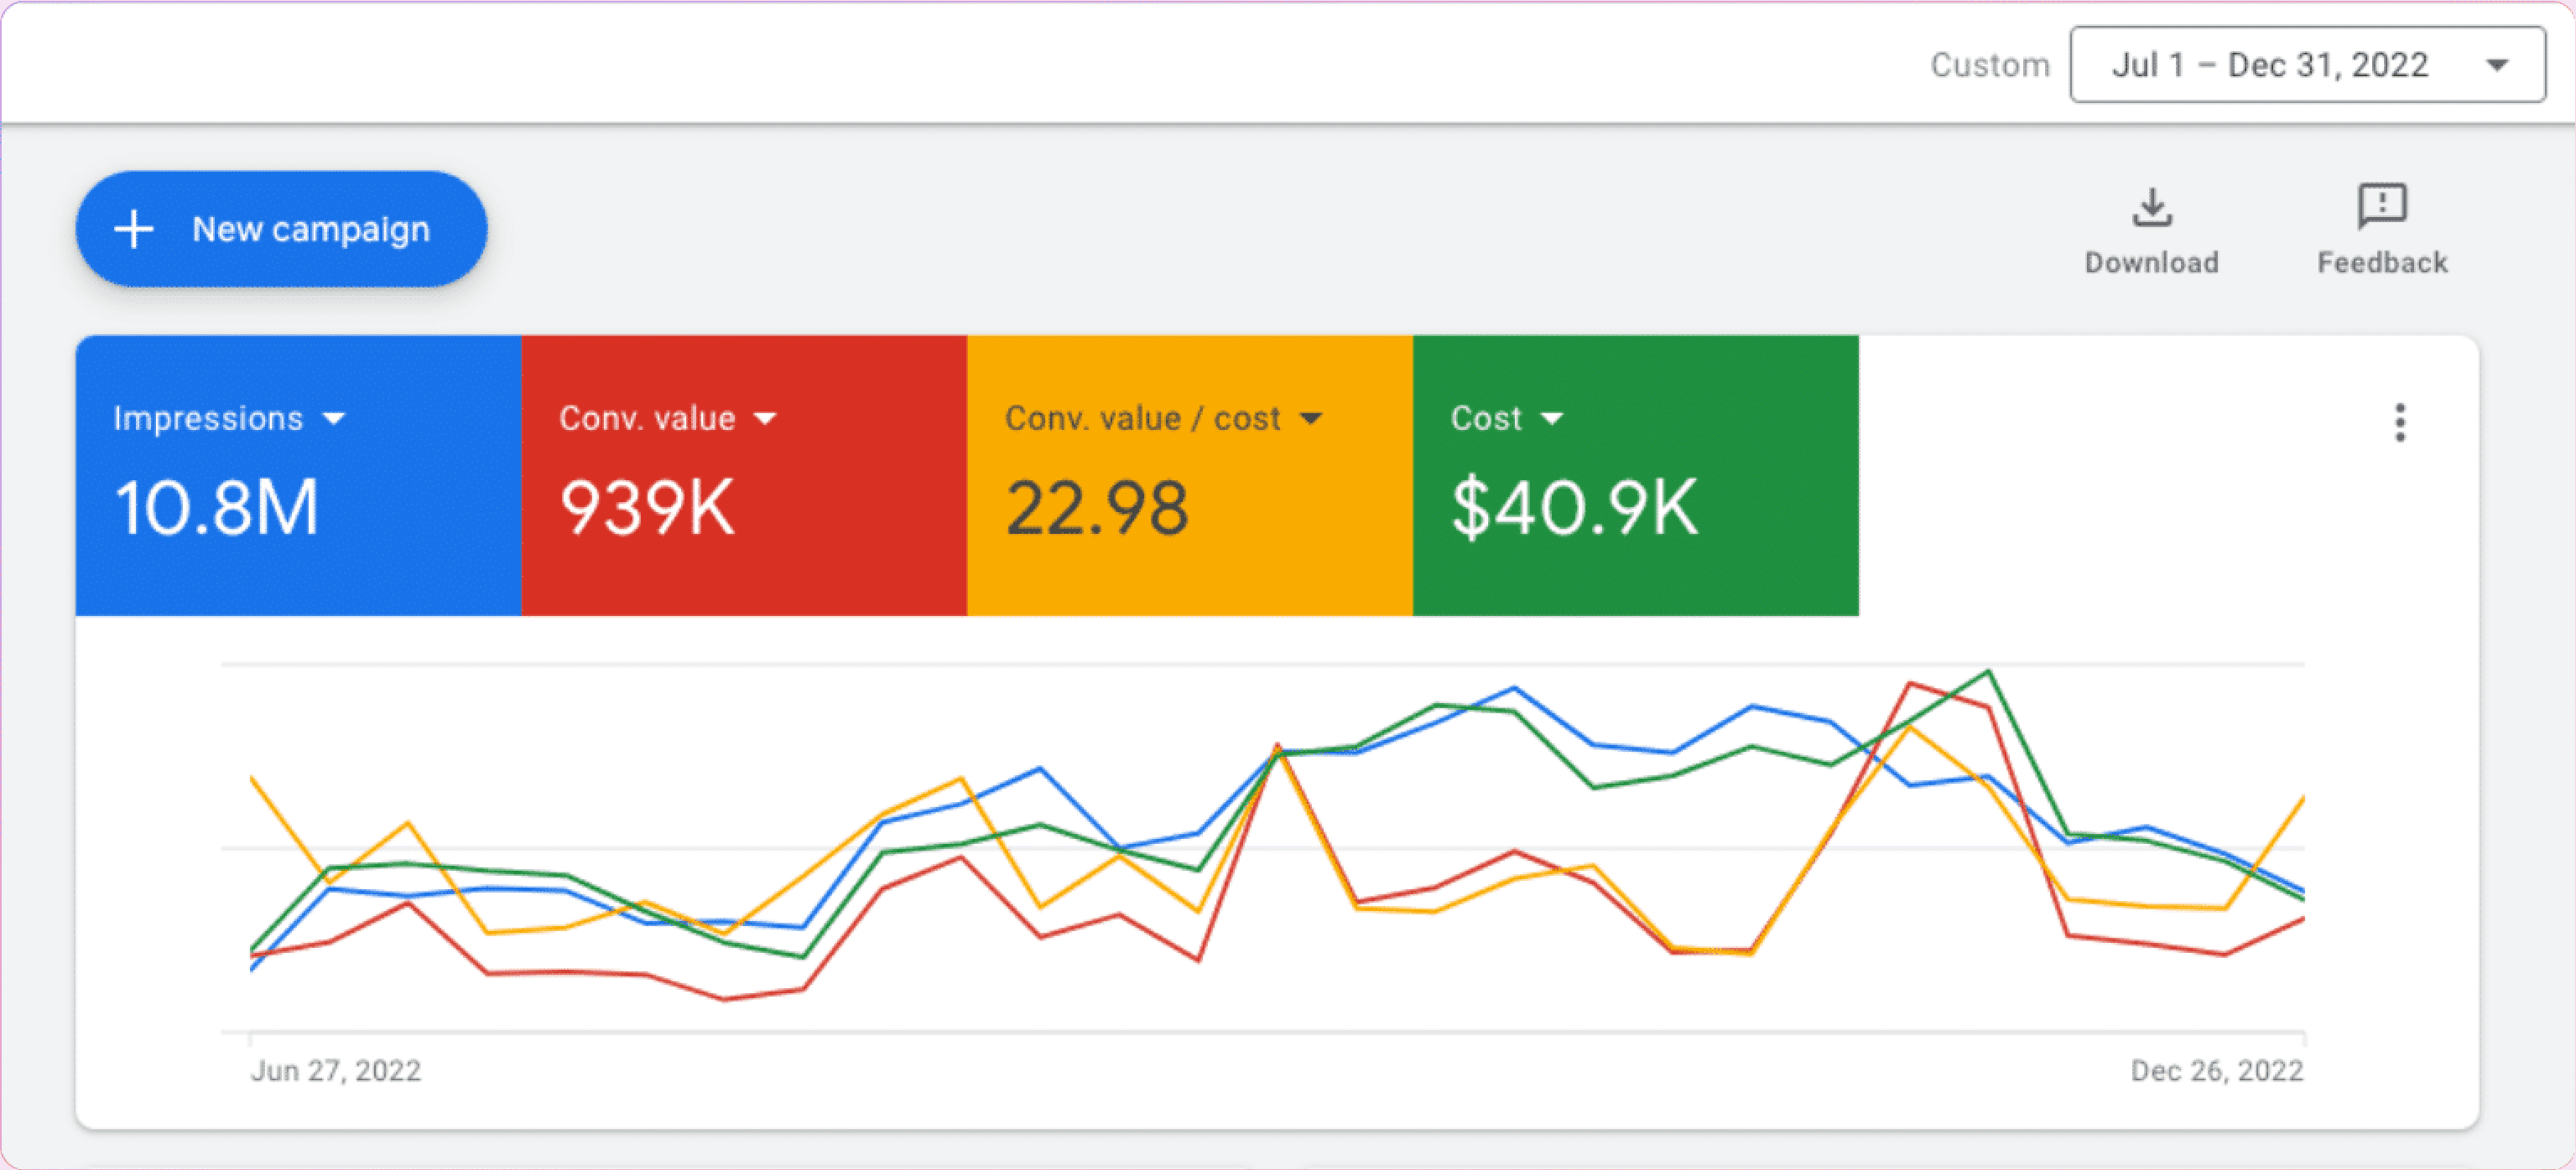The image size is (2576, 1170).
Task: Click the Download label text
Action: click(x=2151, y=263)
